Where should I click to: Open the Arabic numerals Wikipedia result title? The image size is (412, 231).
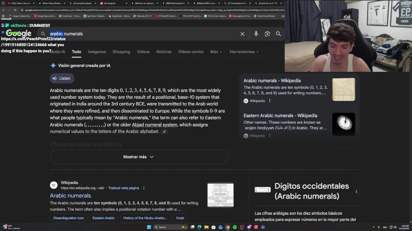(x=70, y=196)
